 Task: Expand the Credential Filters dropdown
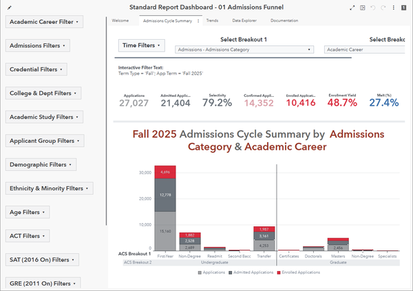36,69
